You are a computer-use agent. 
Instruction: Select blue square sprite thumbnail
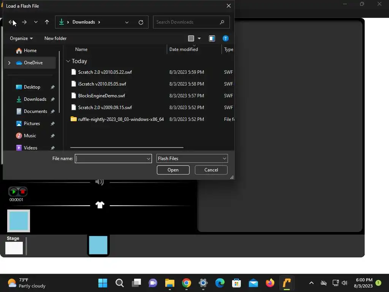(x=19, y=221)
